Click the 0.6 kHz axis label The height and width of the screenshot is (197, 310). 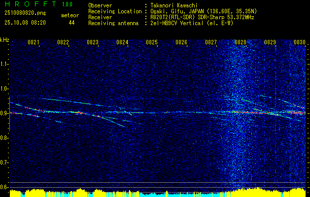pos(4,187)
